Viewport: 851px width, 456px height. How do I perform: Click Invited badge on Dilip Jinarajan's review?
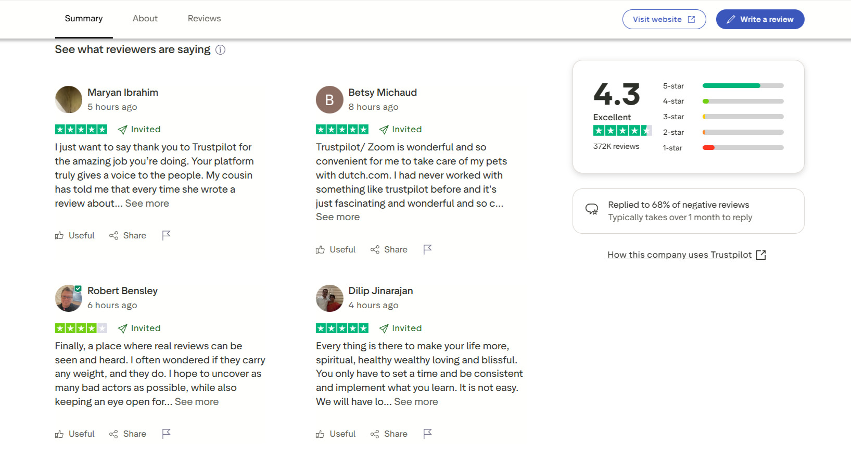point(400,328)
